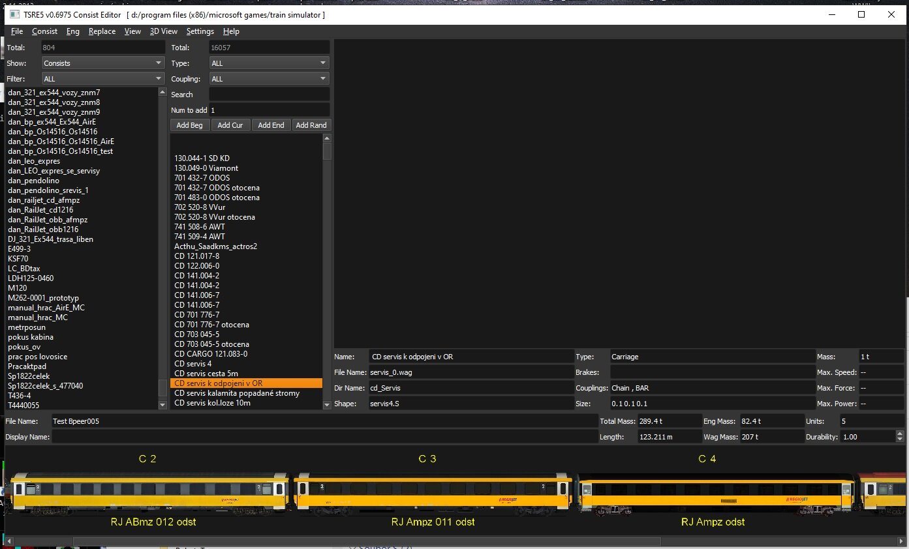The width and height of the screenshot is (909, 549).
Task: Open the 3D View menu
Action: click(x=164, y=31)
